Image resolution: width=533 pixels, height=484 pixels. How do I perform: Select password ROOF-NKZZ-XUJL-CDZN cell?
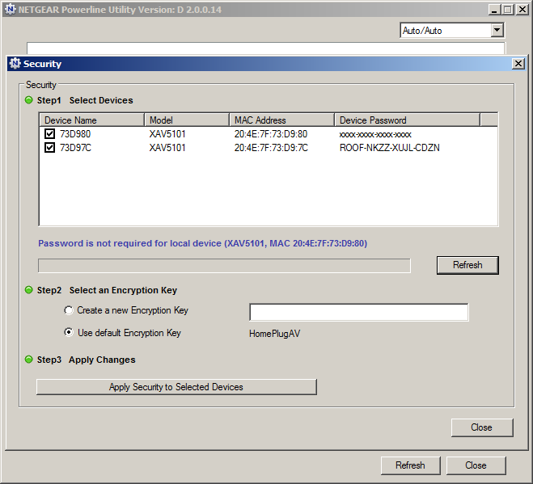(x=390, y=148)
